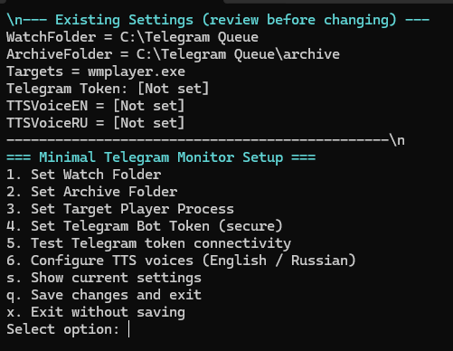Click '[Not set]' value for TTSVoiceRU

click(x=148, y=123)
